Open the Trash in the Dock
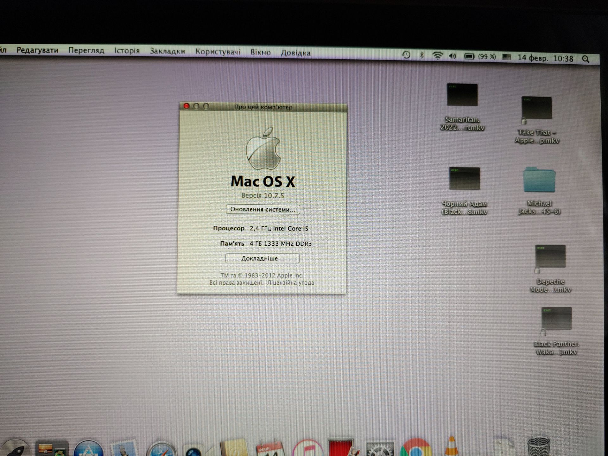The height and width of the screenshot is (456, 608). [538, 446]
